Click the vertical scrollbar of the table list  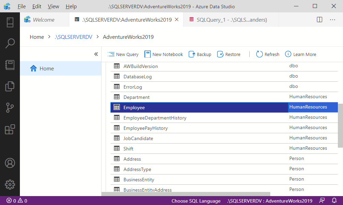340,126
